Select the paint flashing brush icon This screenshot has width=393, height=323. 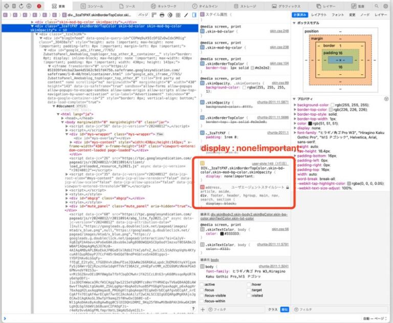pos(186,15)
